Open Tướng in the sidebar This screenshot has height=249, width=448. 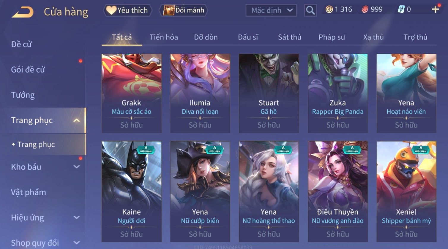pyautogui.click(x=23, y=95)
